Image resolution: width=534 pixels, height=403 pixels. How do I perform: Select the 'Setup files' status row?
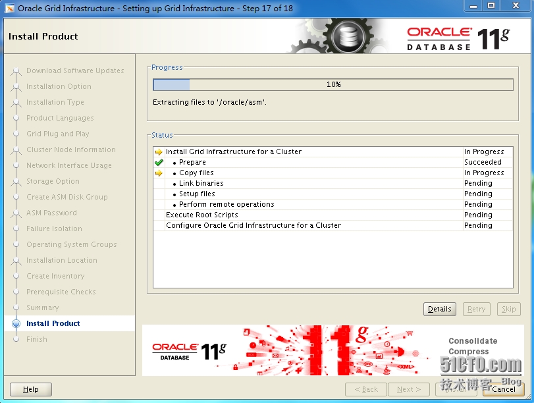click(x=333, y=194)
